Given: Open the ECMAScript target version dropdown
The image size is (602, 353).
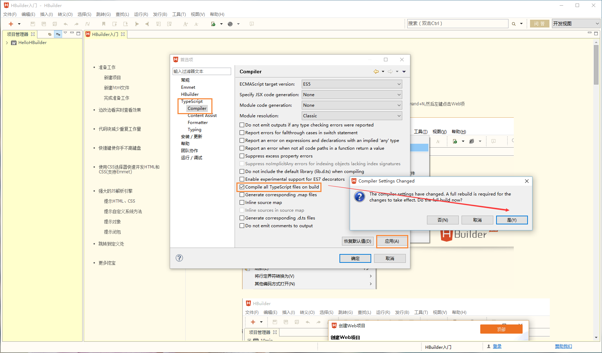Looking at the screenshot, I should [398, 84].
